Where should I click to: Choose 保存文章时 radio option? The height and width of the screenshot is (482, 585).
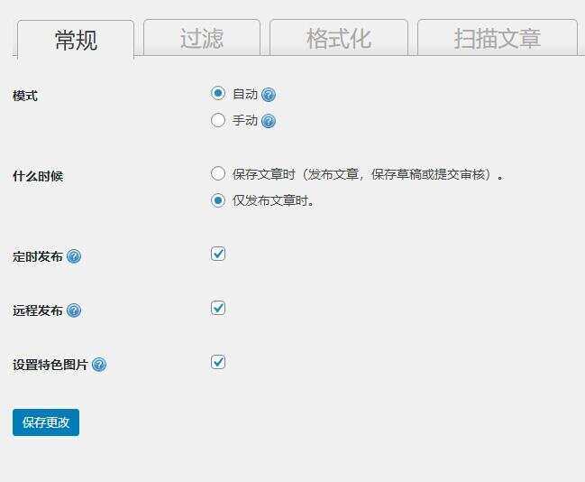pos(218,174)
